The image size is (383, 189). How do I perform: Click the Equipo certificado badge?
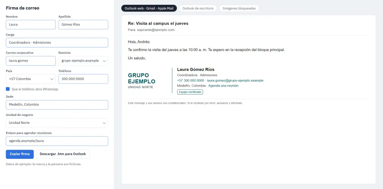tap(190, 92)
